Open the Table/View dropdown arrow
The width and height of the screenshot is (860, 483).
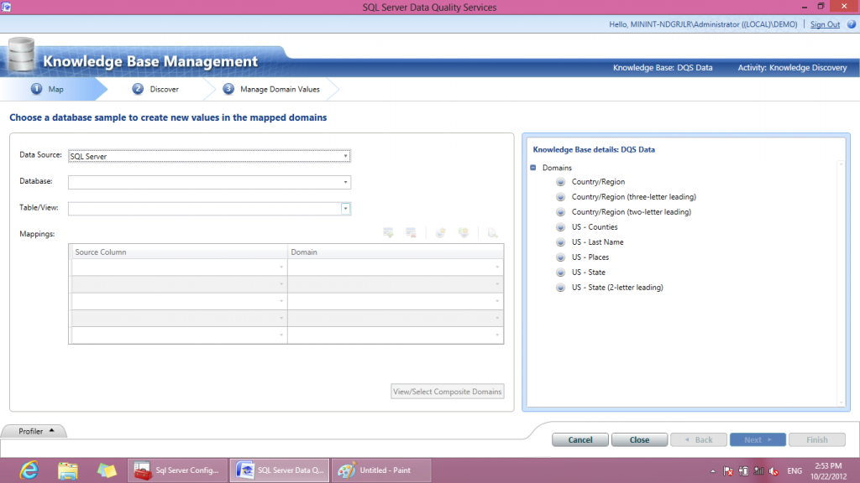(345, 208)
